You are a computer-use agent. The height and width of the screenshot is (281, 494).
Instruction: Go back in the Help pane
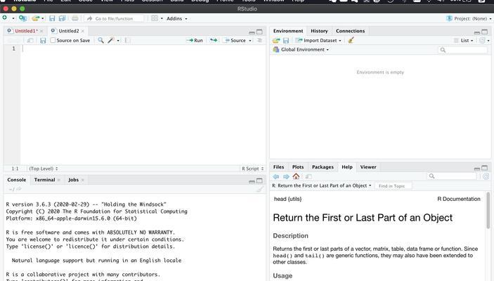276,176
